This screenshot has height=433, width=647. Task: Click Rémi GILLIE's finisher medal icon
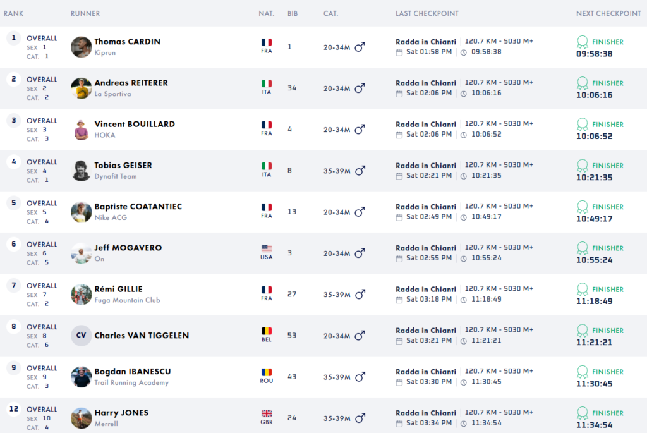click(583, 289)
